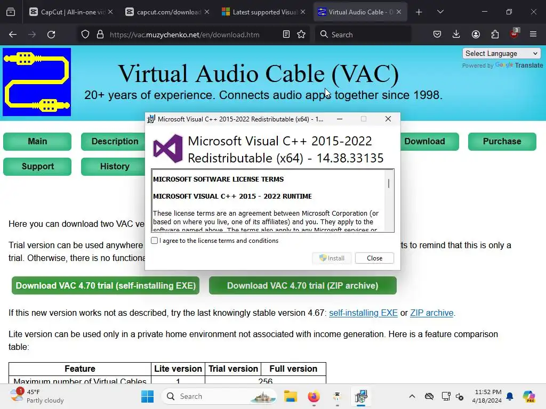
Task: Open the Copilot icon on the taskbar
Action: click(x=529, y=396)
